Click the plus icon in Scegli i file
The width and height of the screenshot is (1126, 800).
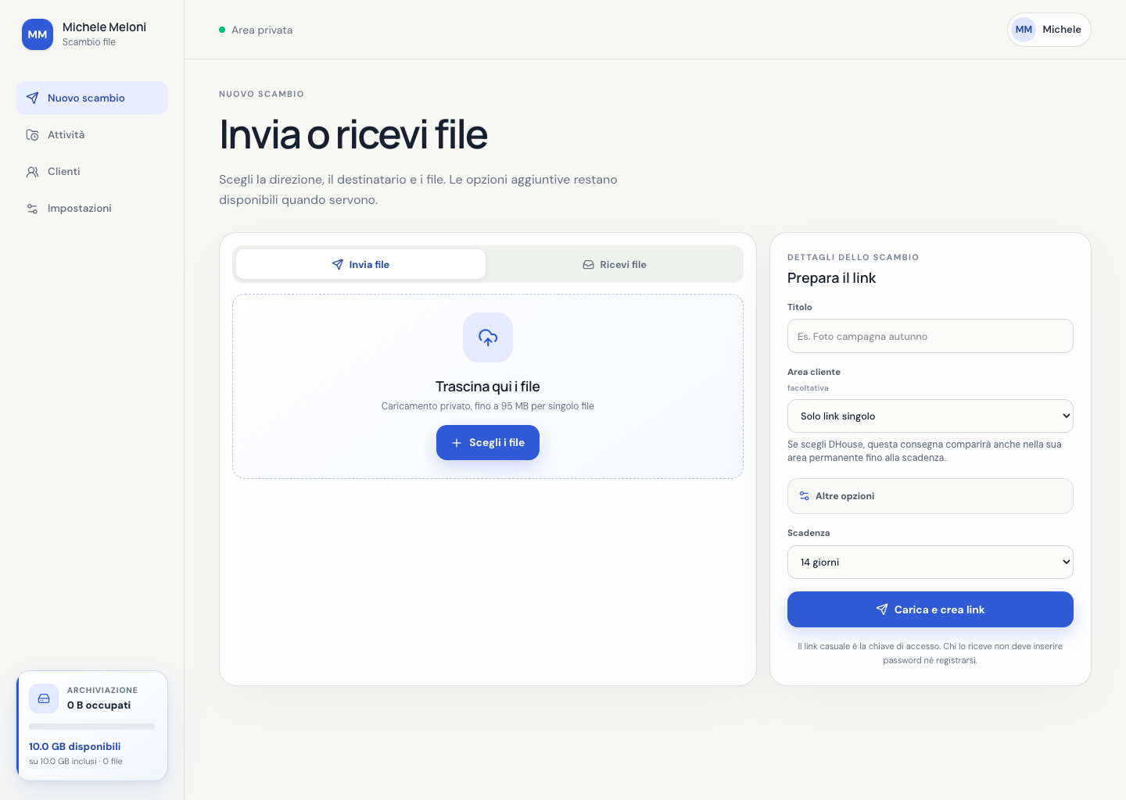[x=457, y=443]
